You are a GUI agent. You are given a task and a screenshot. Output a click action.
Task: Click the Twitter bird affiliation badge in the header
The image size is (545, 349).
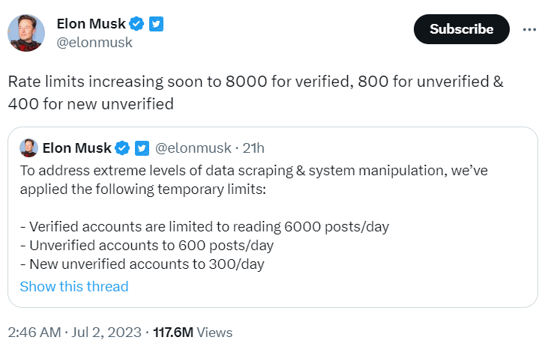click(157, 24)
